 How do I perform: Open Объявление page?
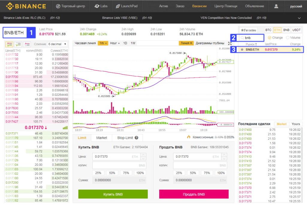pos(255,6)
